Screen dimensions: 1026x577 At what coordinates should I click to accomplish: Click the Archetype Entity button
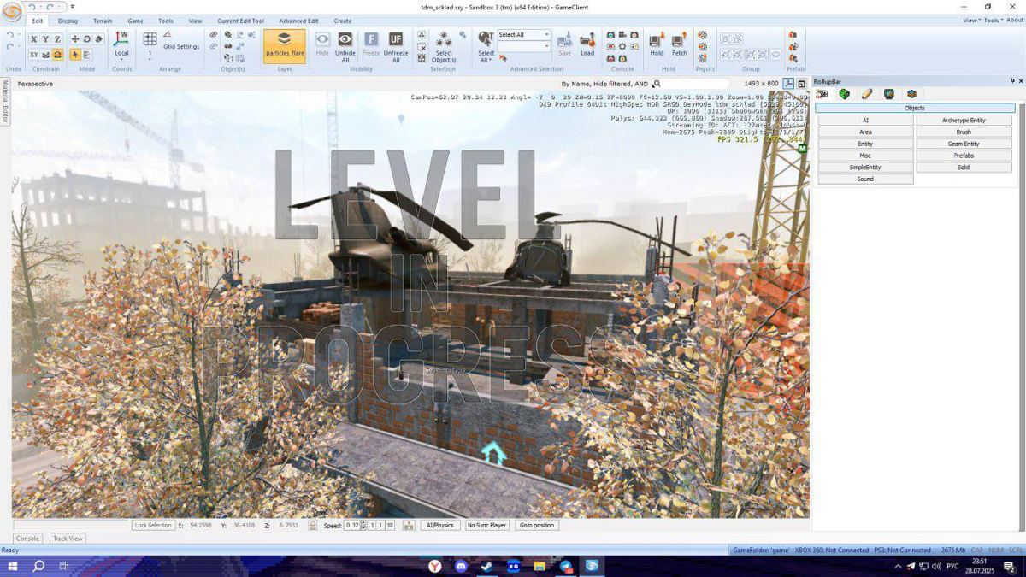pyautogui.click(x=964, y=121)
